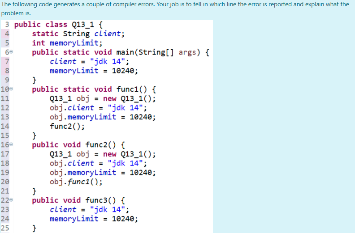
Task: Click line number 25 in gutter
Action: pyautogui.click(x=5, y=228)
